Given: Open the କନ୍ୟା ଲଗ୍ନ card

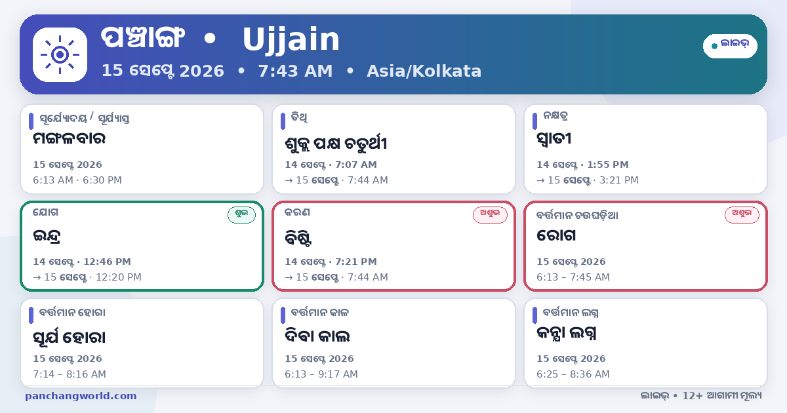Looking at the screenshot, I should [645, 343].
